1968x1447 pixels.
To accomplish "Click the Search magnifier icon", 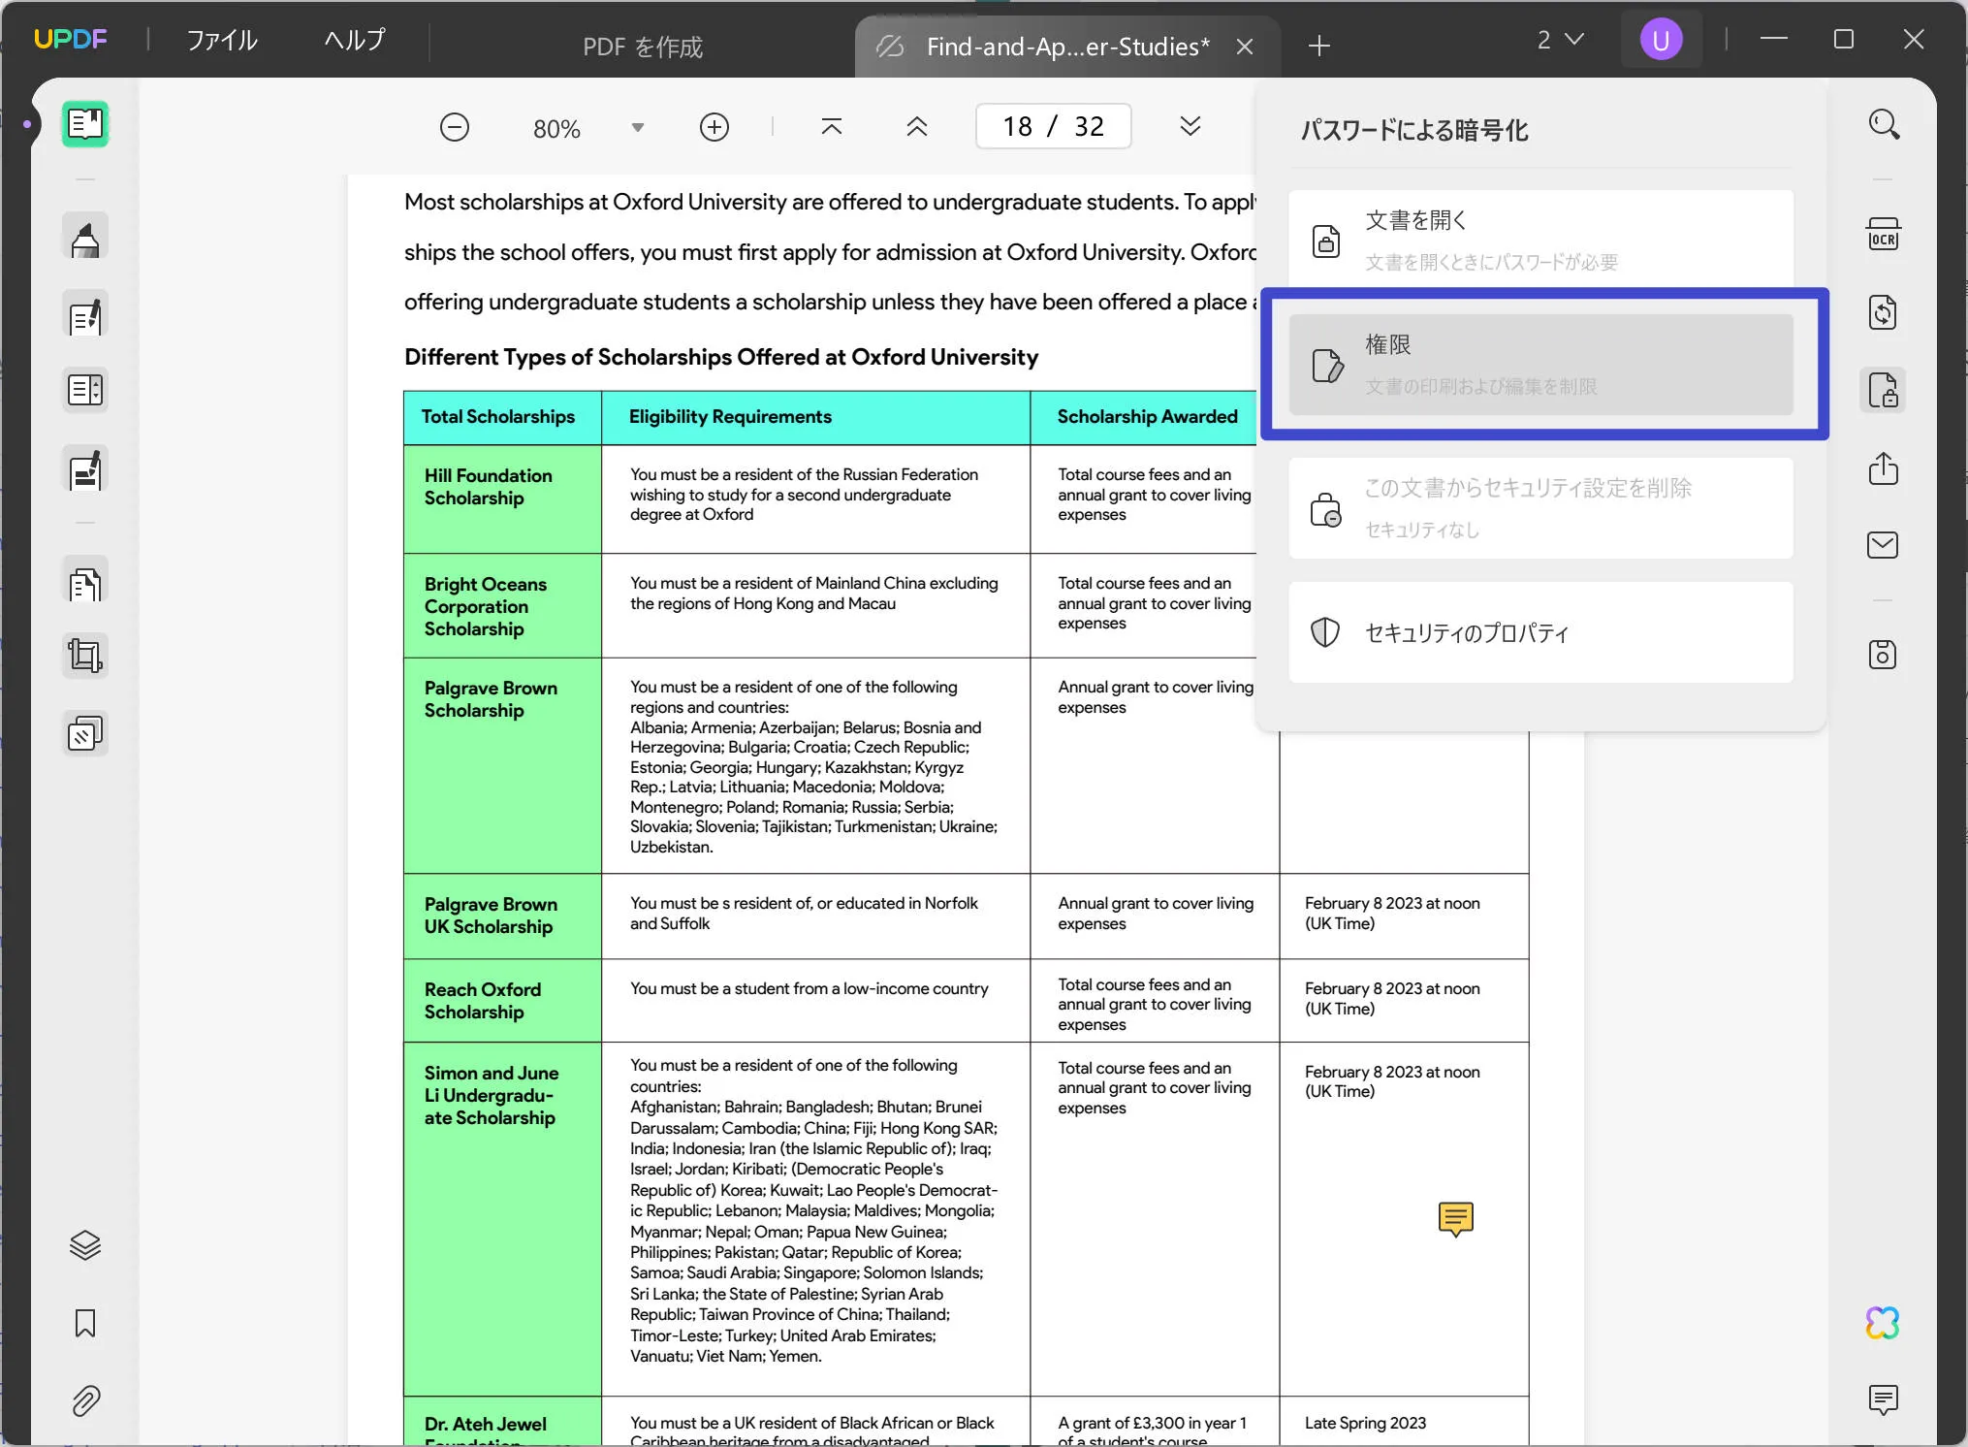I will [1883, 124].
